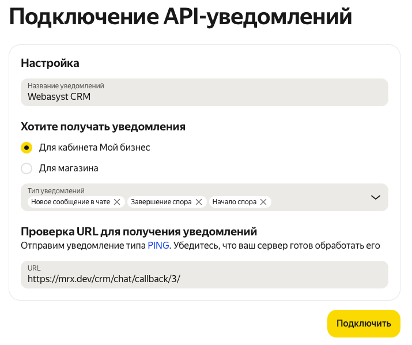Focus the "Название уведомлений" input field
Screen dimensions: 412x345
pyautogui.click(x=205, y=92)
